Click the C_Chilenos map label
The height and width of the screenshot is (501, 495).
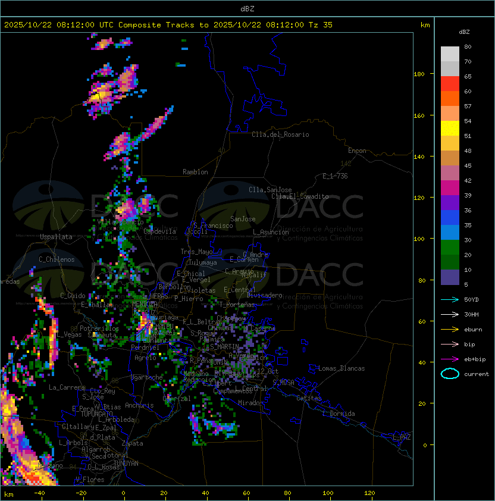[57, 259]
